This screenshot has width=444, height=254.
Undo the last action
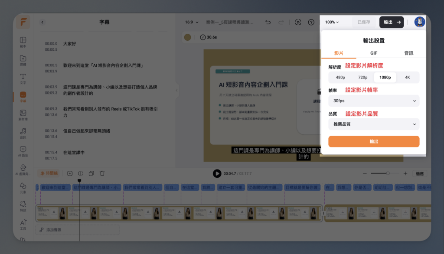268,22
